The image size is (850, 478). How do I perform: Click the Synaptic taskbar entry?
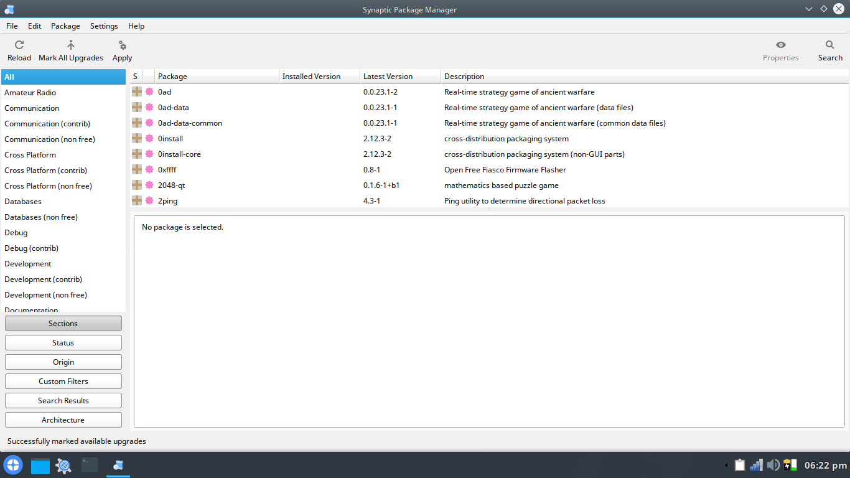pyautogui.click(x=118, y=465)
